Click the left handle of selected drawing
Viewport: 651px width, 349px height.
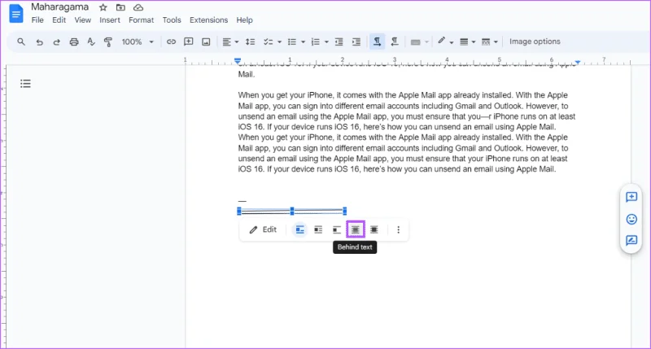coord(239,212)
